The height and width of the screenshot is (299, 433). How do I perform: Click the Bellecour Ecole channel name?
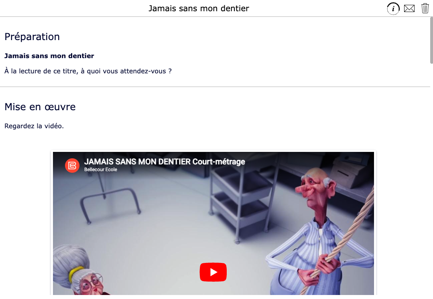tap(100, 170)
